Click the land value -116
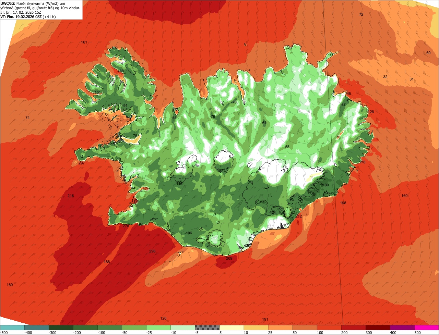 click(x=179, y=184)
